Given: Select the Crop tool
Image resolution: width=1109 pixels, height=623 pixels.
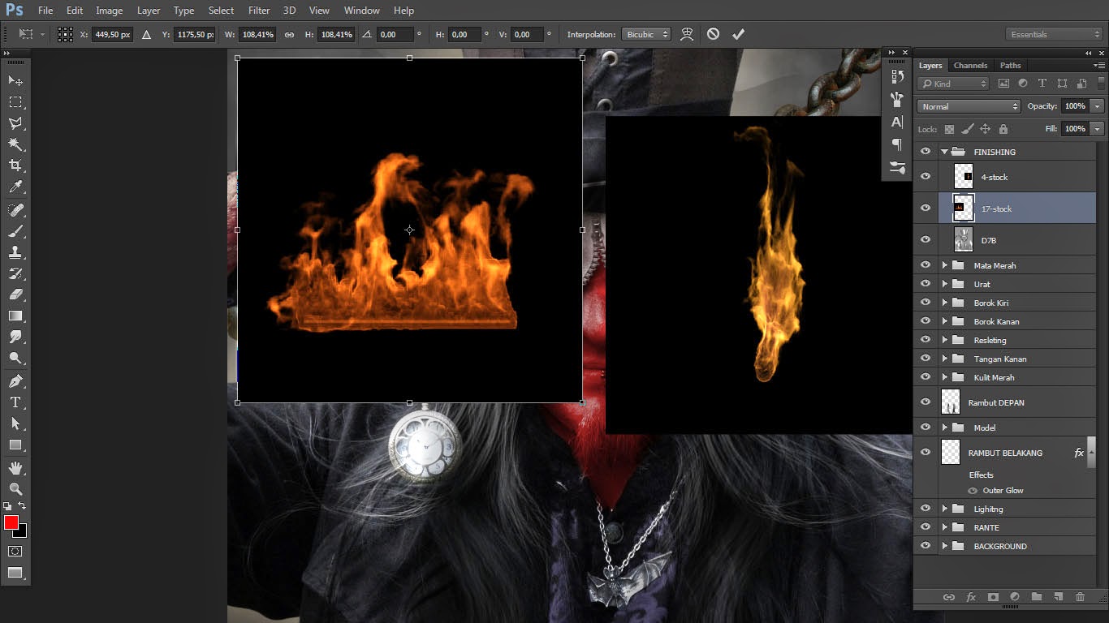Looking at the screenshot, I should (15, 165).
